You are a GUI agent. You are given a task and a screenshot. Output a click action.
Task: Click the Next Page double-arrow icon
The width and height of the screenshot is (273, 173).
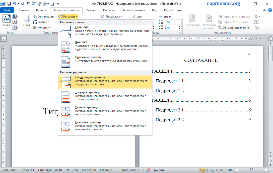click(270, 165)
